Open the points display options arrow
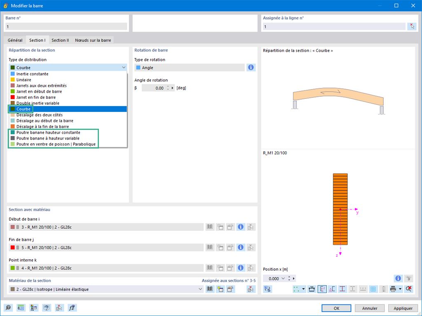This screenshot has height=316, width=422. click(x=304, y=289)
